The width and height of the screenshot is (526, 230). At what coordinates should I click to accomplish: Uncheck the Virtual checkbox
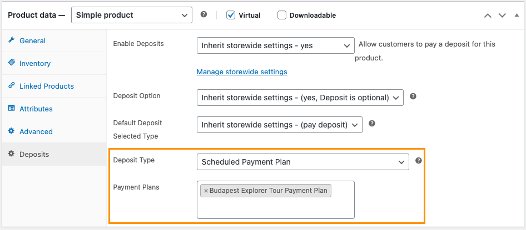[x=230, y=15]
